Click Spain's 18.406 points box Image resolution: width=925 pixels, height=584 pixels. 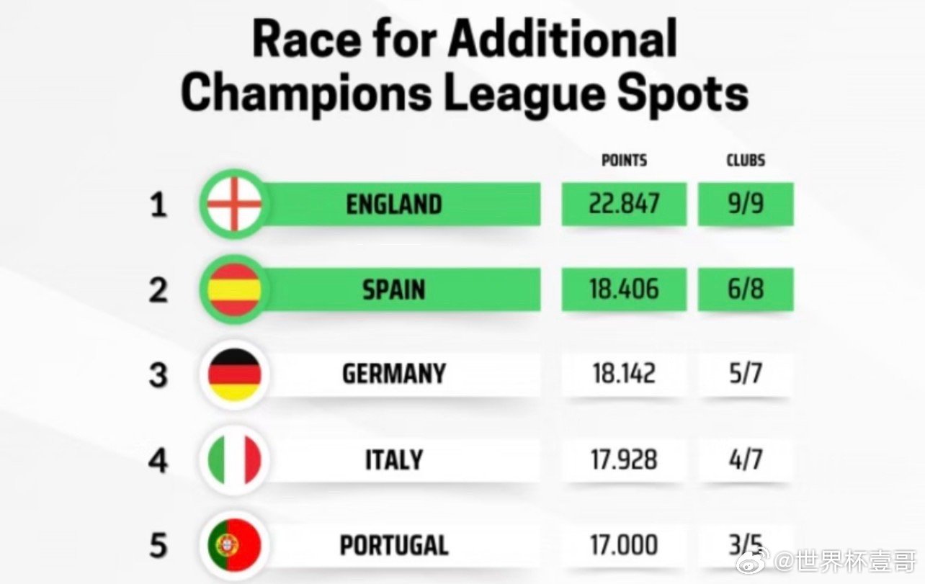point(624,289)
